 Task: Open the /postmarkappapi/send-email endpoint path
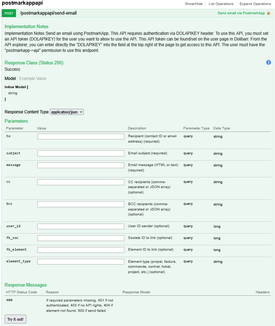pyautogui.click(x=48, y=13)
